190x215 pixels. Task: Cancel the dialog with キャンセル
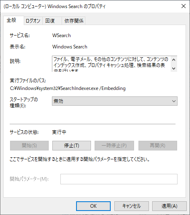coord(132,206)
